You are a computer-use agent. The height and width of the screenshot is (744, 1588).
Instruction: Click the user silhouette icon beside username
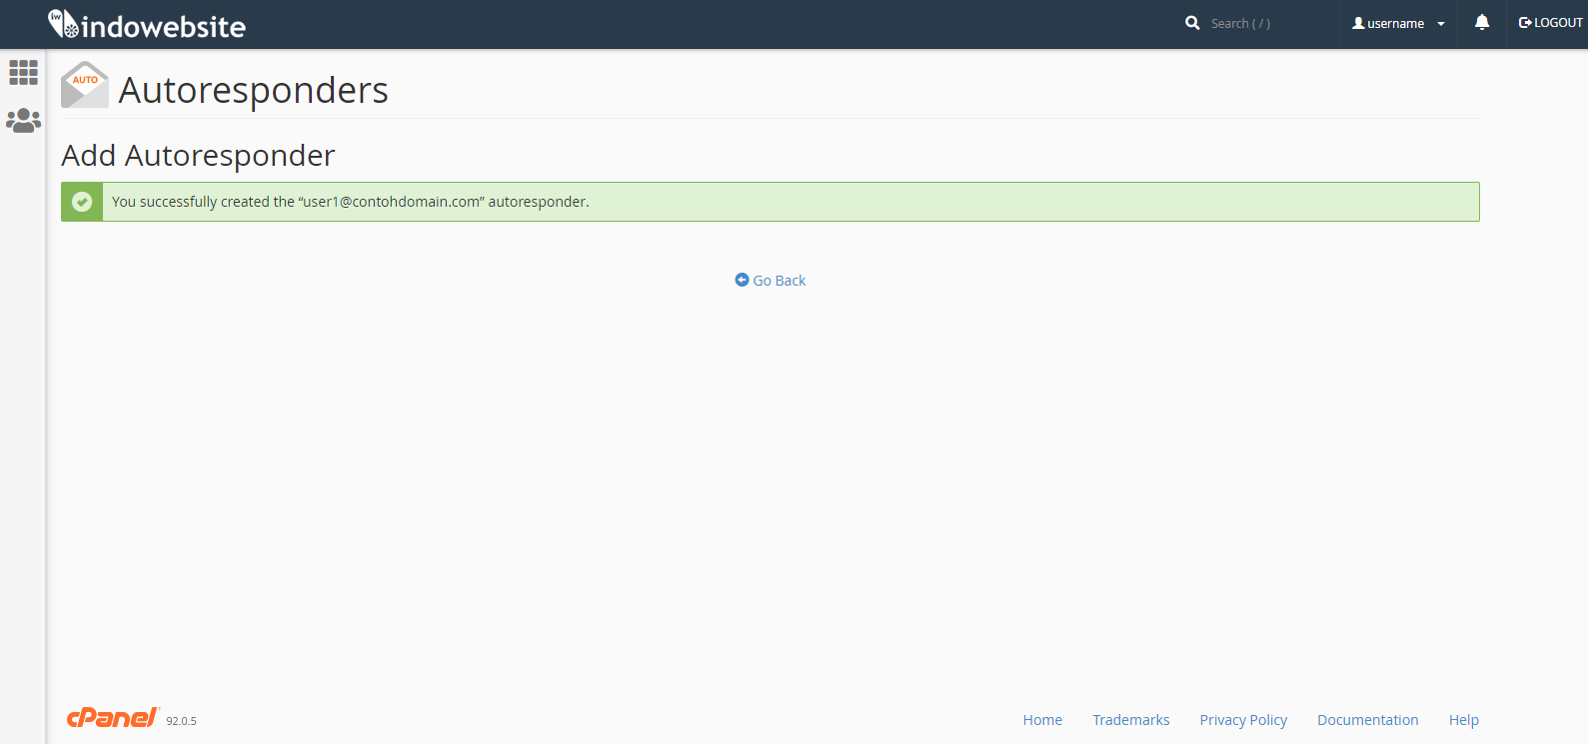click(1358, 23)
